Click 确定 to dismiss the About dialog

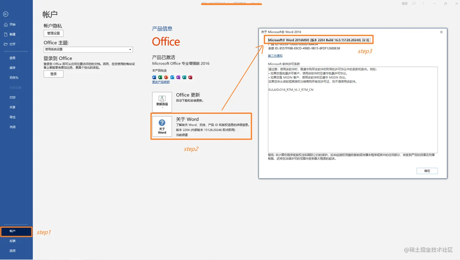(x=427, y=171)
